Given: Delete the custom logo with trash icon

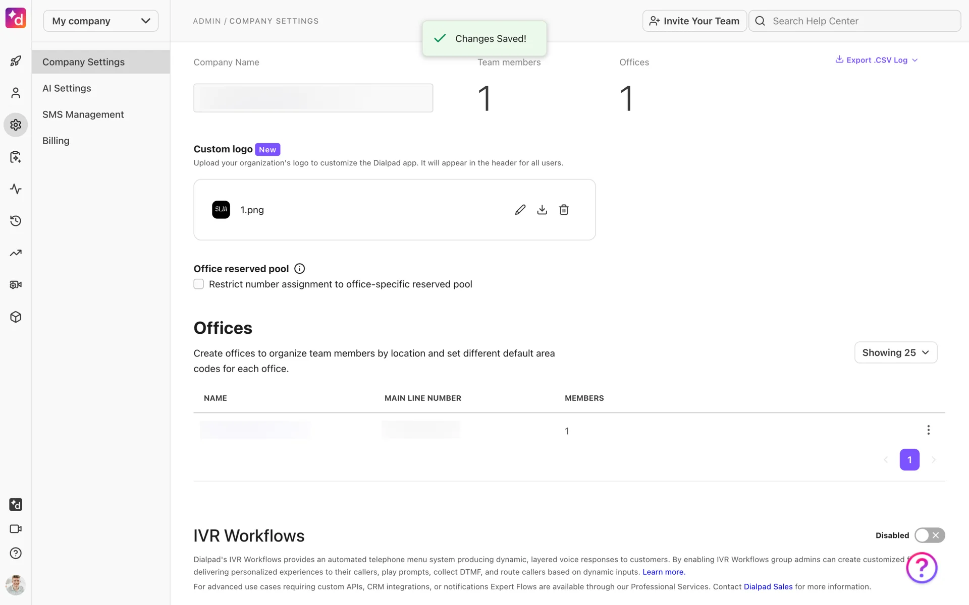Looking at the screenshot, I should (x=564, y=210).
